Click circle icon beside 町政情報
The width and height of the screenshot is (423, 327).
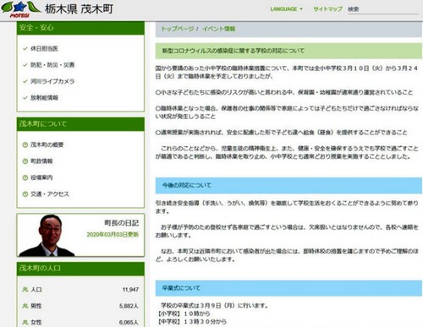[x=25, y=161]
